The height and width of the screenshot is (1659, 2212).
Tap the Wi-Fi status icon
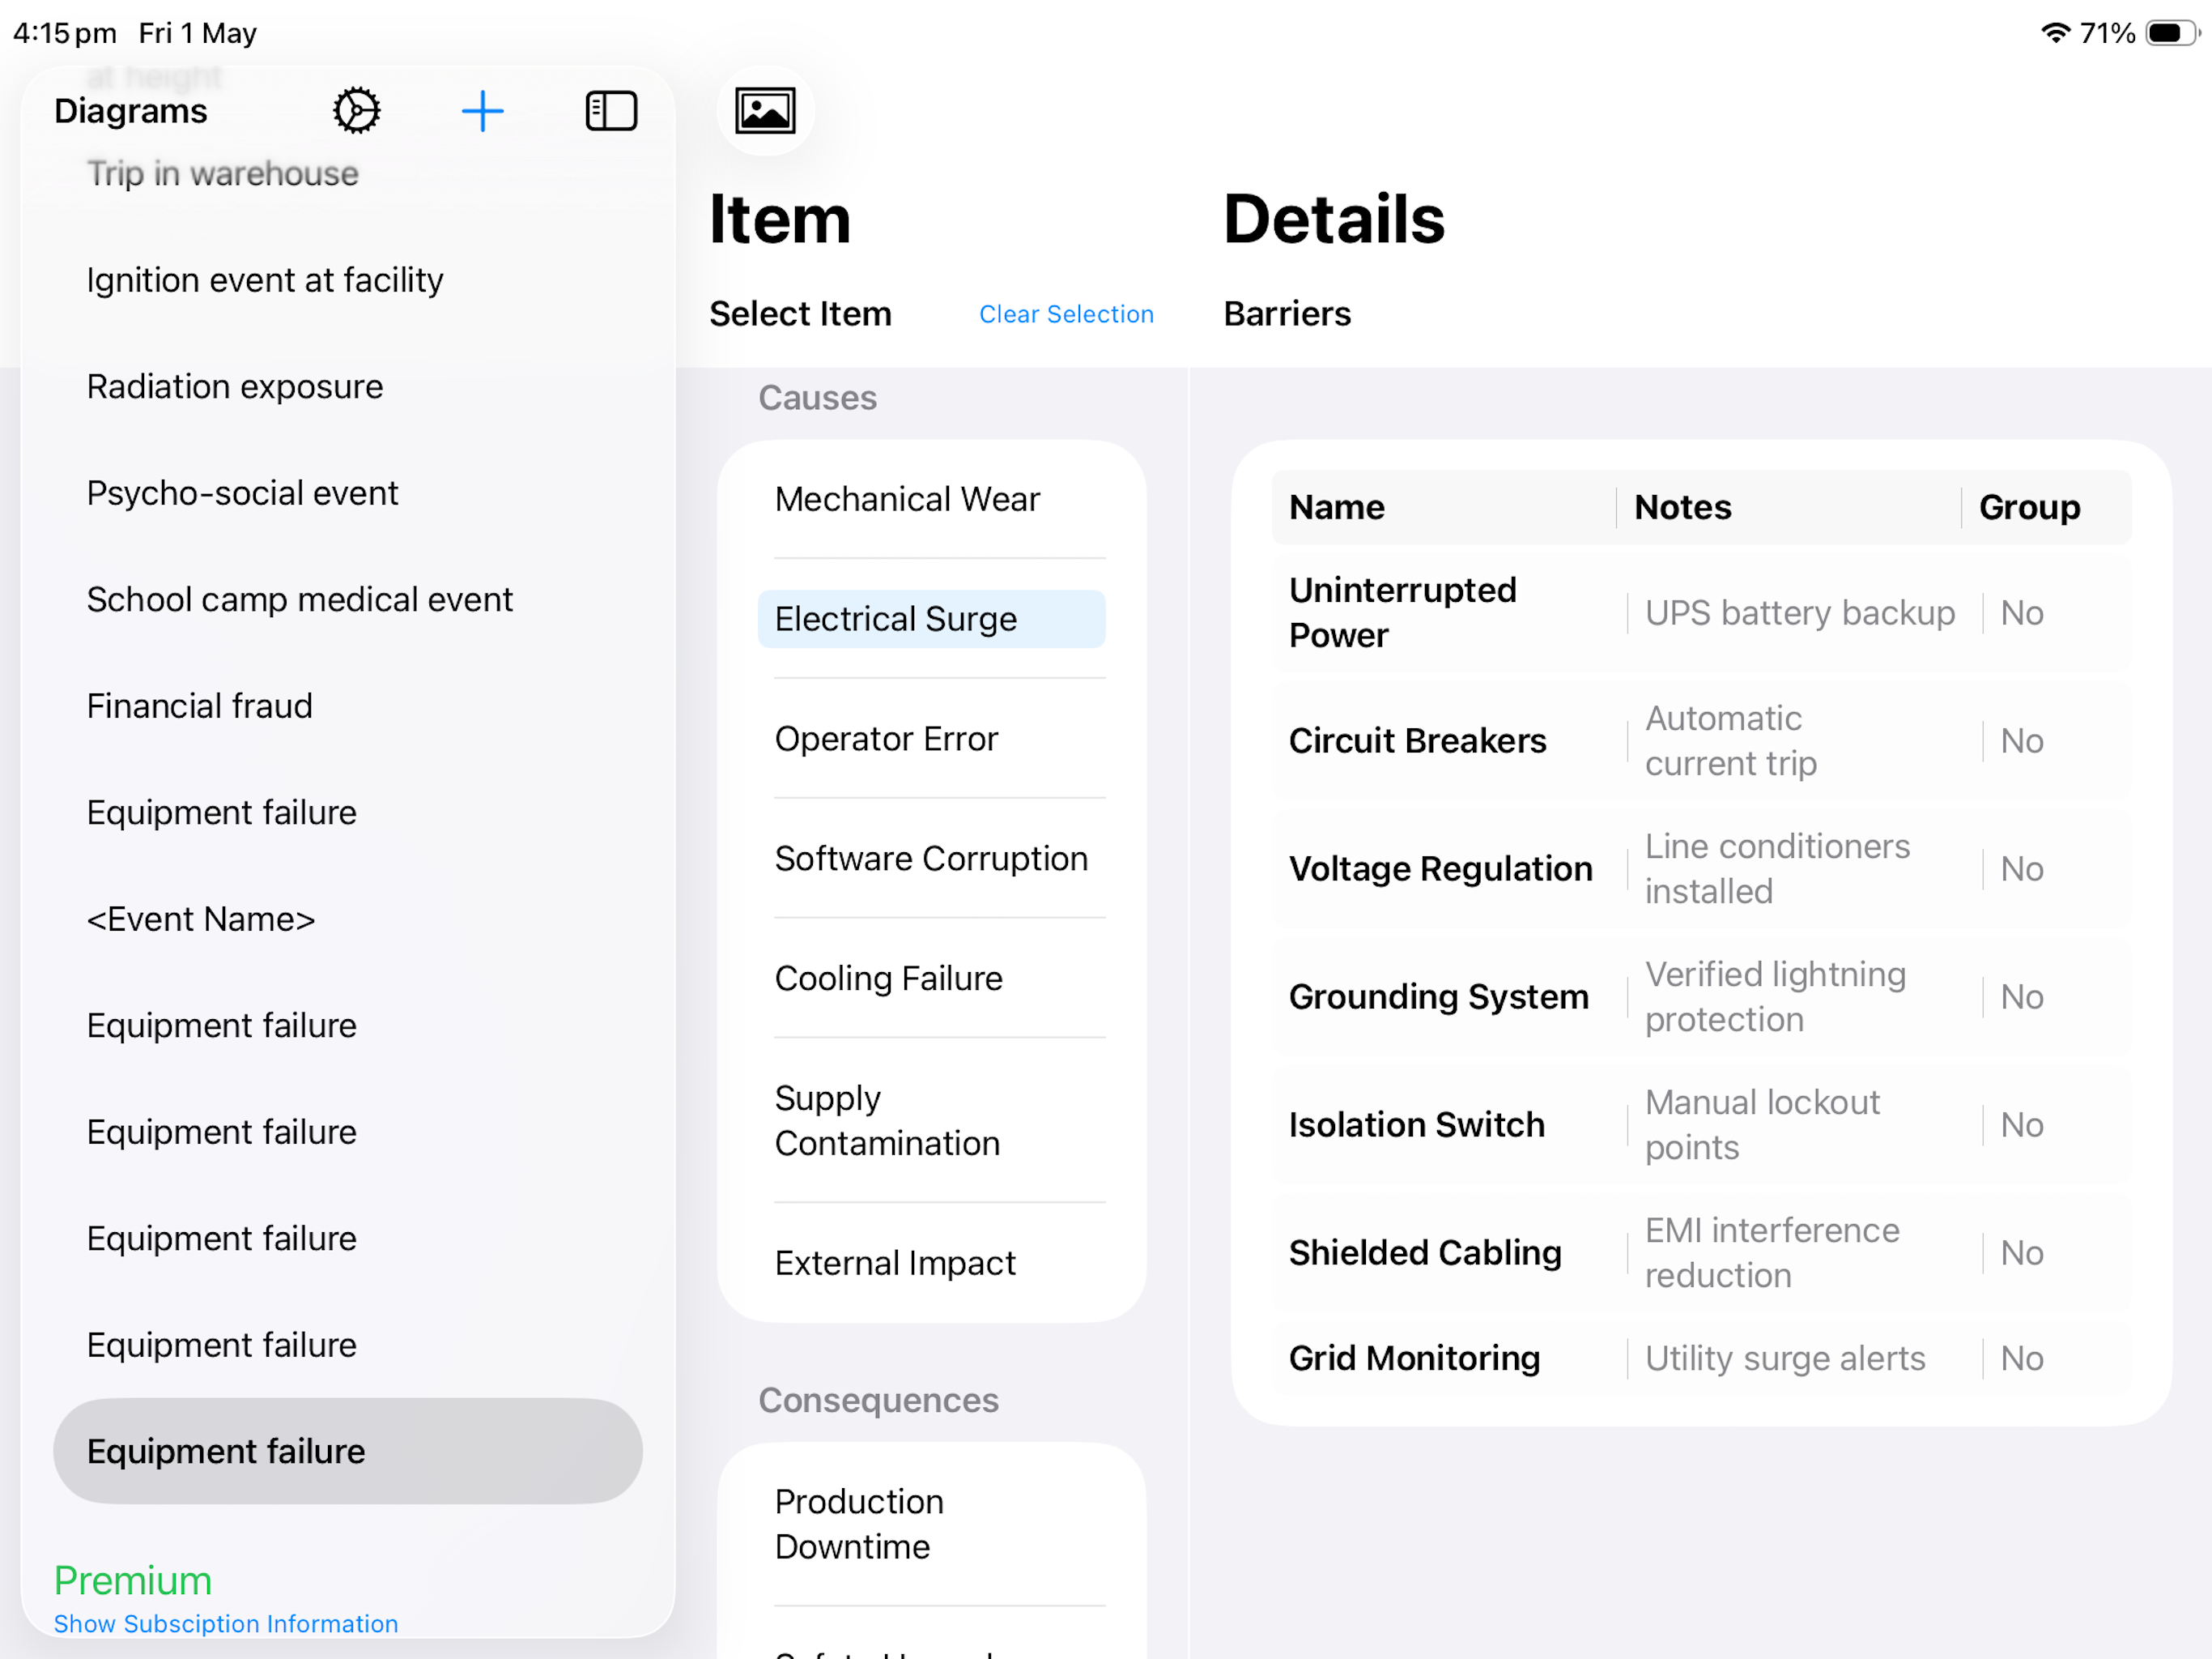coord(2055,33)
